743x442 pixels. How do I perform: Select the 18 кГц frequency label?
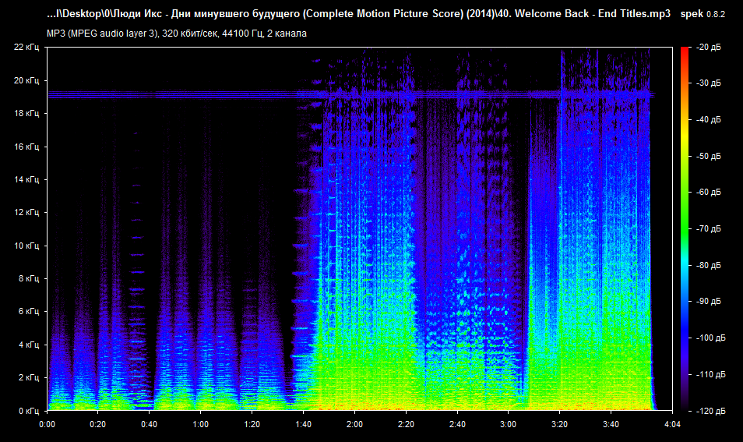(x=26, y=114)
